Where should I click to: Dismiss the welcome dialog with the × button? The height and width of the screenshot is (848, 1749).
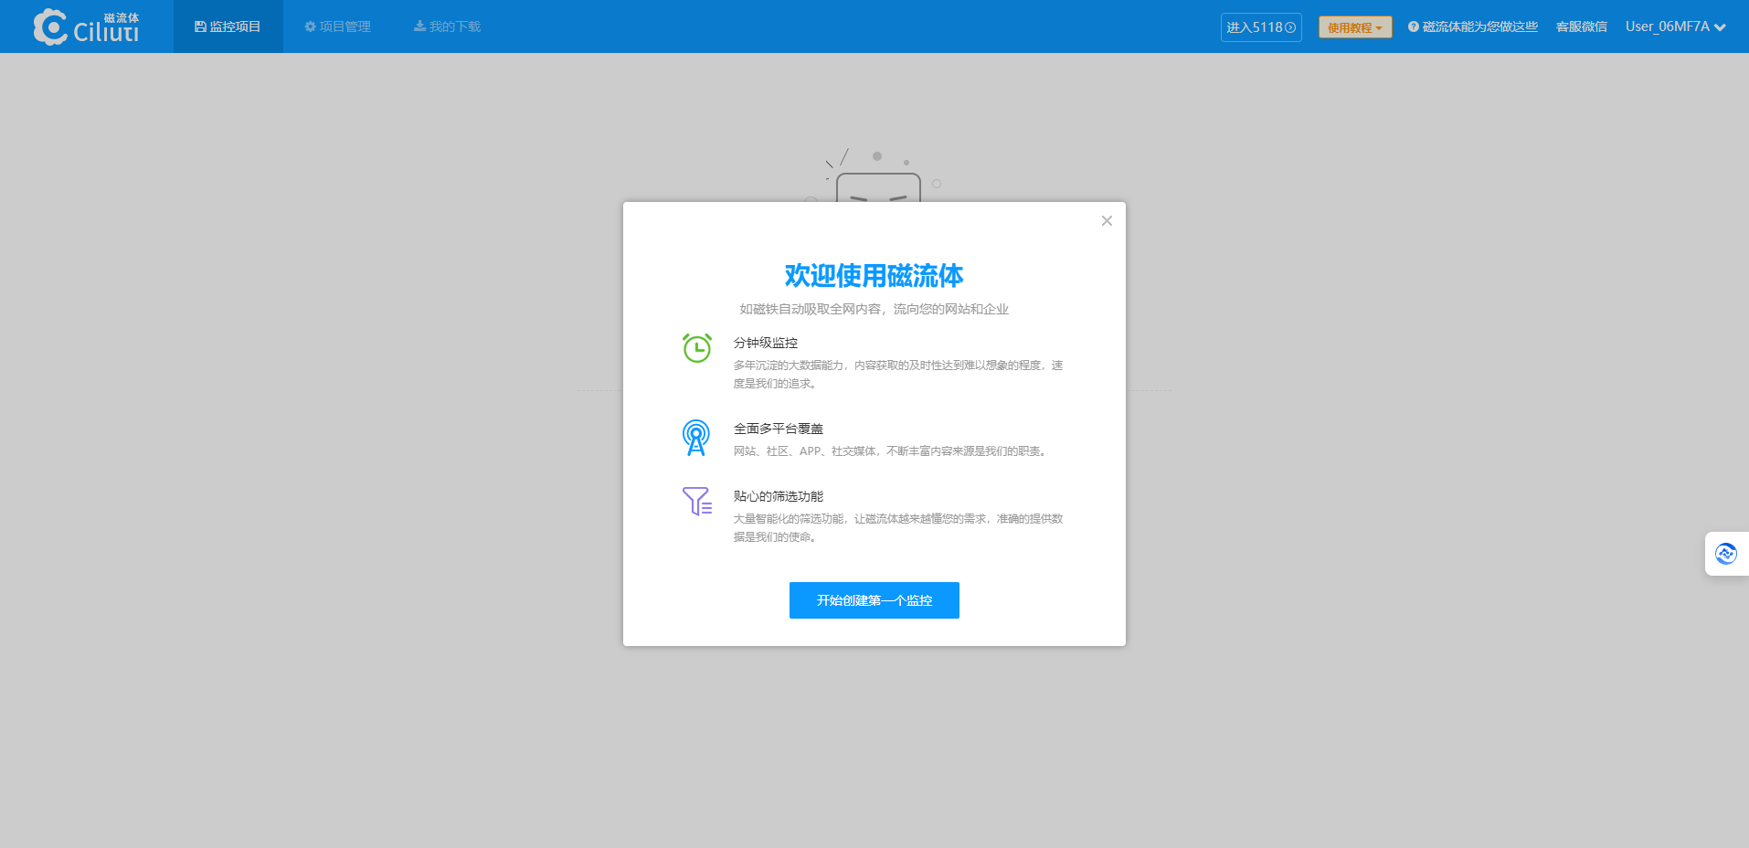[1106, 220]
